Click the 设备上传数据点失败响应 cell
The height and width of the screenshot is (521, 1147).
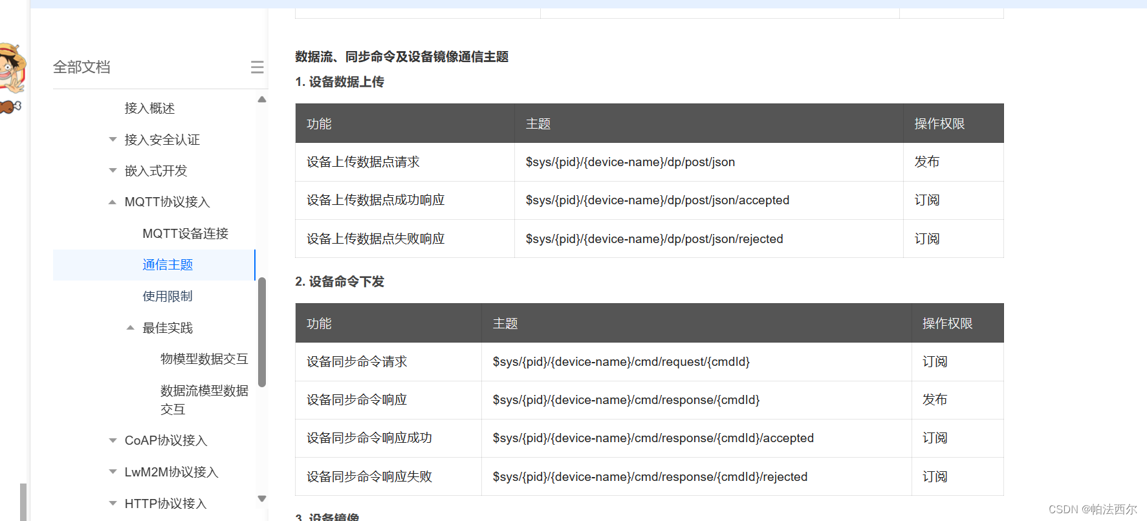[405, 239]
